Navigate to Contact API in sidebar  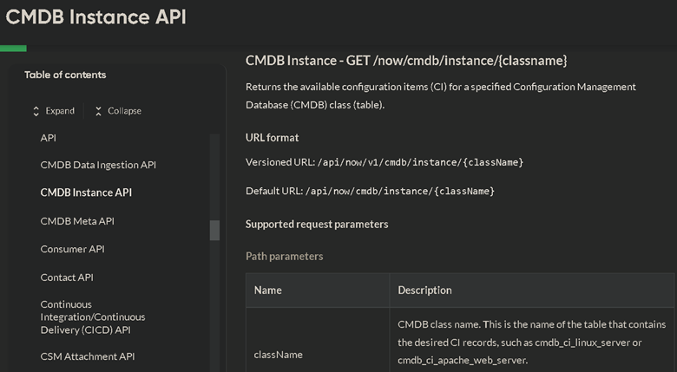[x=67, y=277]
